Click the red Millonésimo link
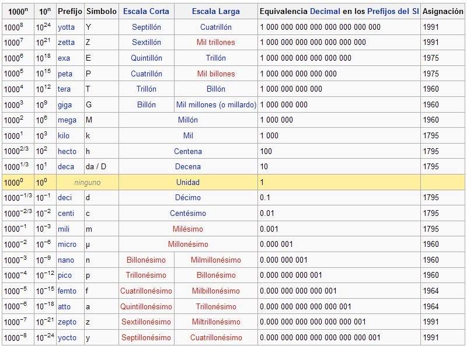The width and height of the screenshot is (467, 349). tap(187, 245)
